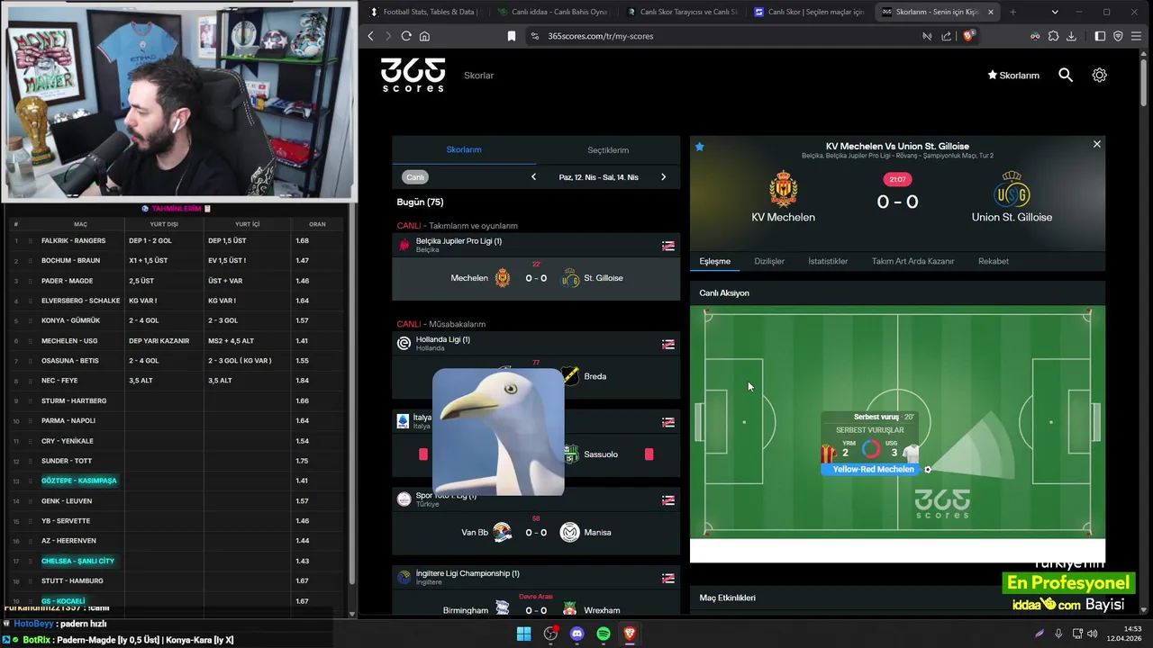Click Skorlarım star link in header
The image size is (1153, 648).
pos(1013,76)
